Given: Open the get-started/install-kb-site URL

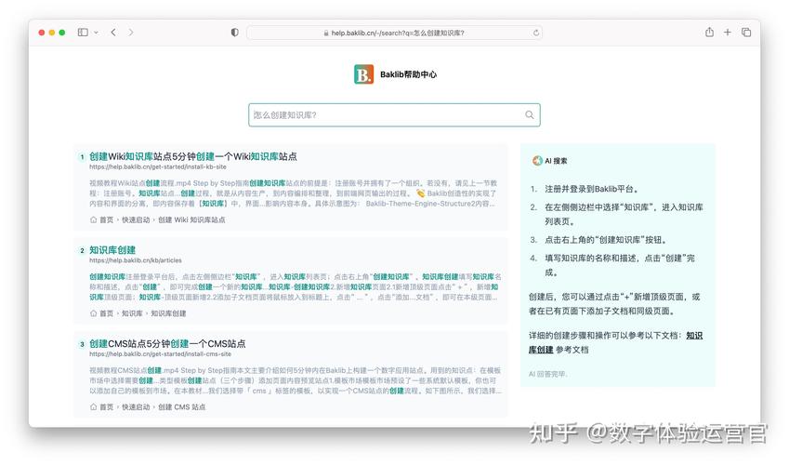Looking at the screenshot, I should coord(158,166).
